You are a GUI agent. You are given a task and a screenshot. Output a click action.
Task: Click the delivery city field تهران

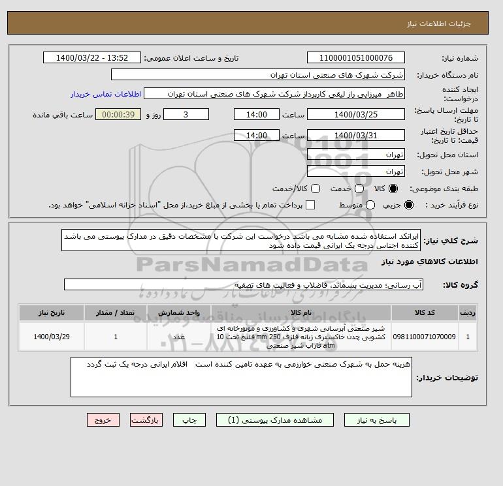coord(356,172)
